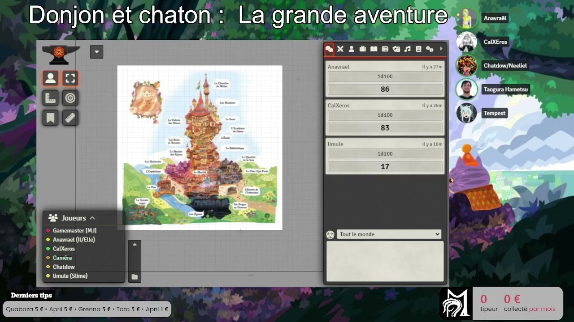Toggle the scene navigation dropdown arrow

pyautogui.click(x=96, y=52)
